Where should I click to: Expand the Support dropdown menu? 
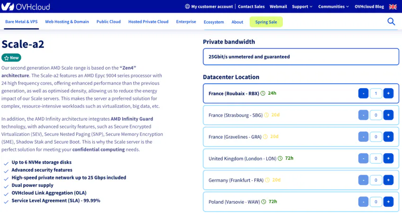click(302, 7)
